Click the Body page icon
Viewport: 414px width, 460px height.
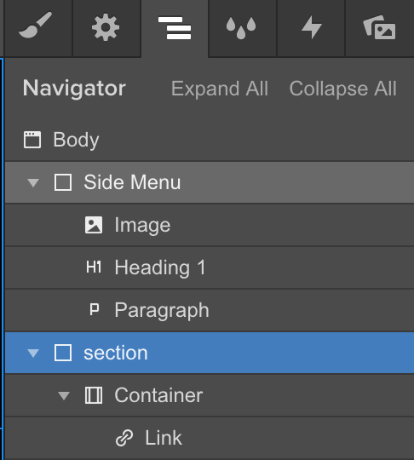(x=32, y=140)
